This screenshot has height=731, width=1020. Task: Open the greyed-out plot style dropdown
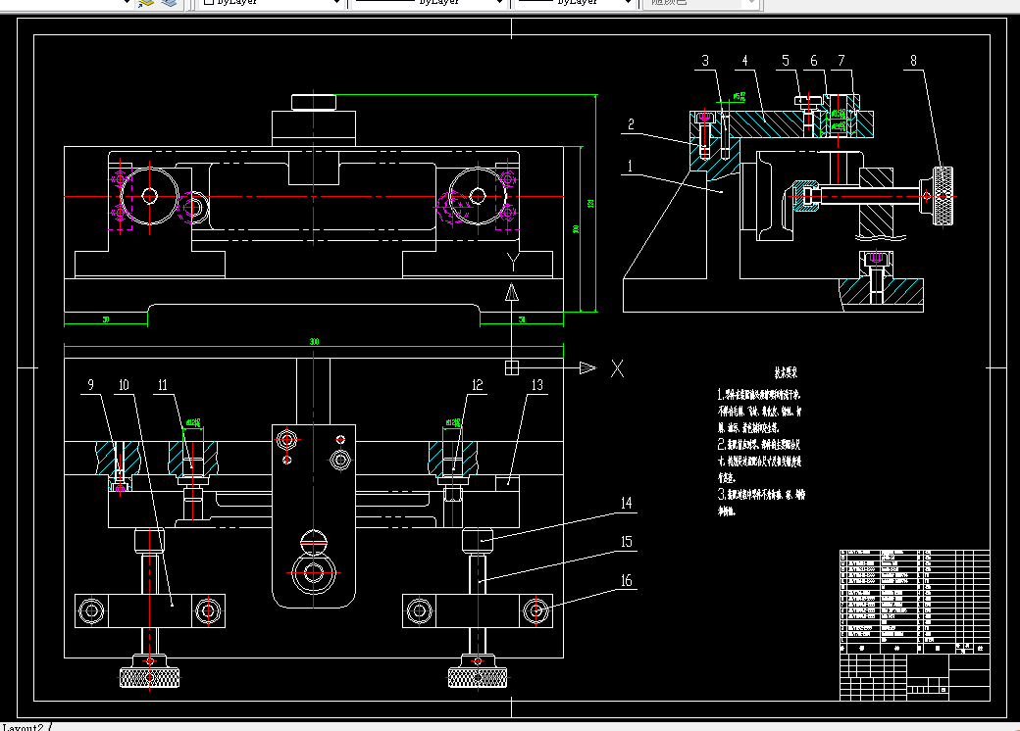pos(699,3)
